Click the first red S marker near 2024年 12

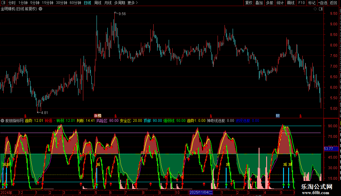point(25,116)
